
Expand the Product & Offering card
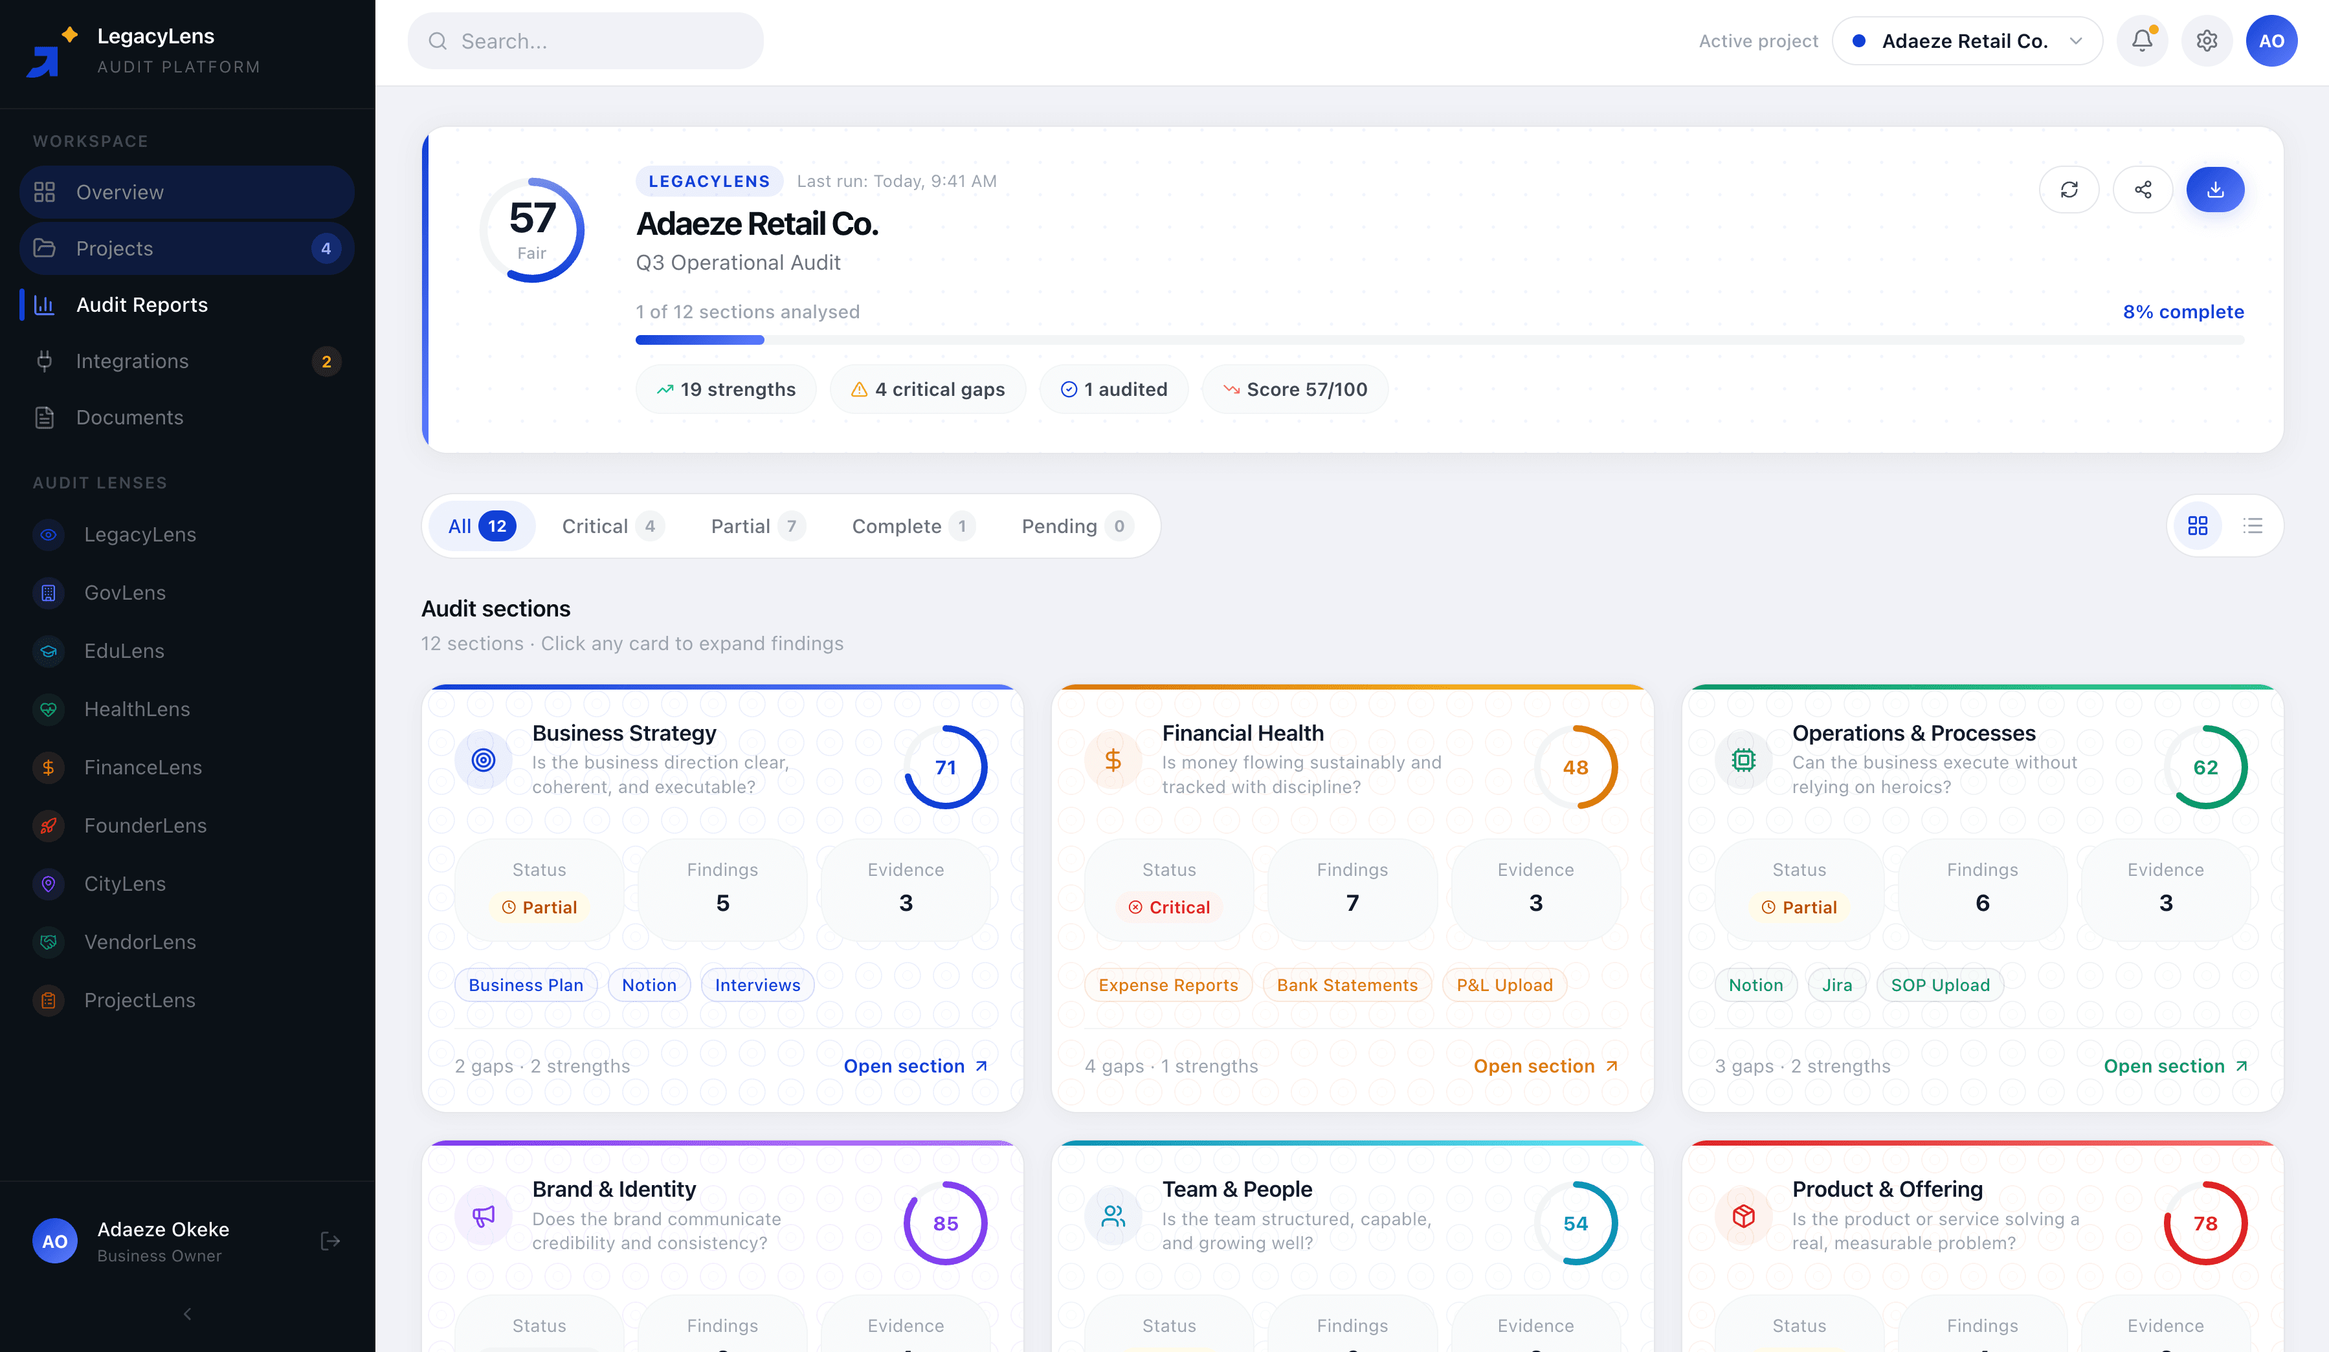click(1983, 1247)
